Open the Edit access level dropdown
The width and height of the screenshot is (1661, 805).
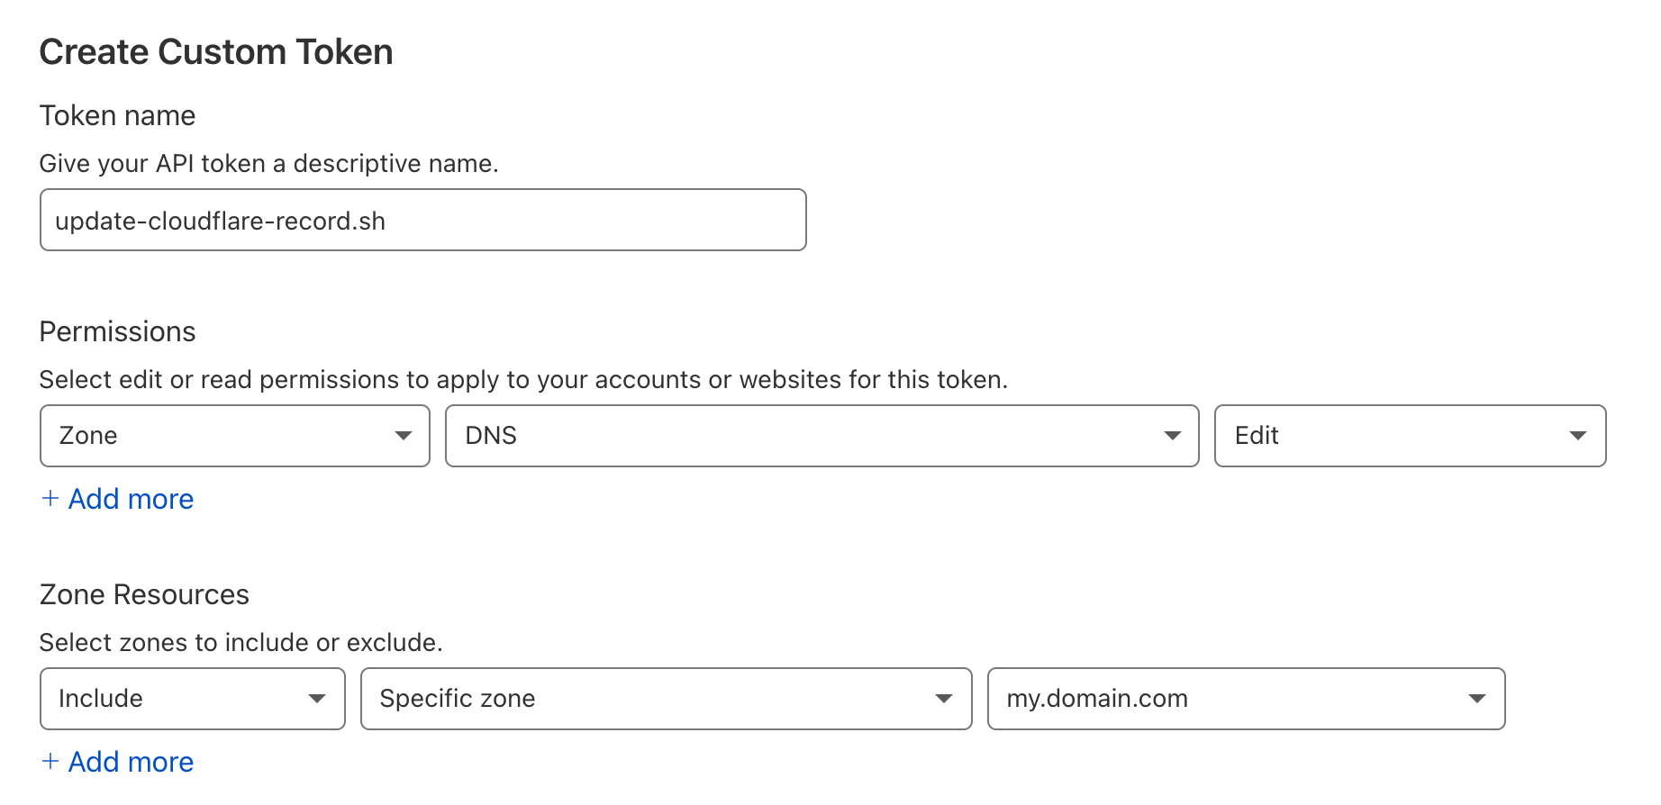(1410, 436)
